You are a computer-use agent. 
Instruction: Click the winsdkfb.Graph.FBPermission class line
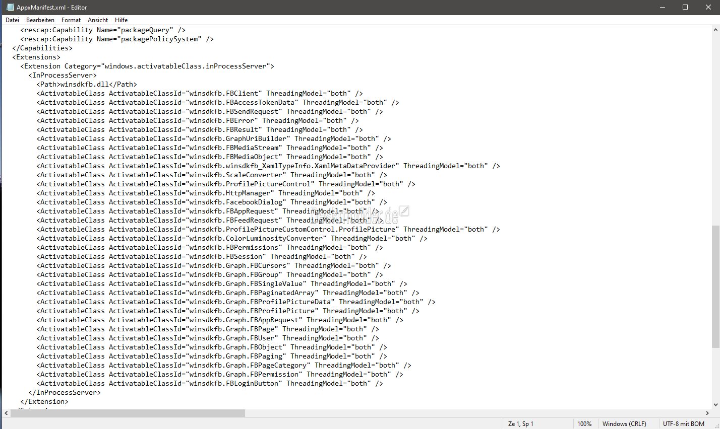click(x=220, y=374)
